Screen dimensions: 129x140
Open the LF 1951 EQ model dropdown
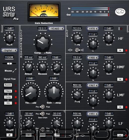[x=93, y=114]
